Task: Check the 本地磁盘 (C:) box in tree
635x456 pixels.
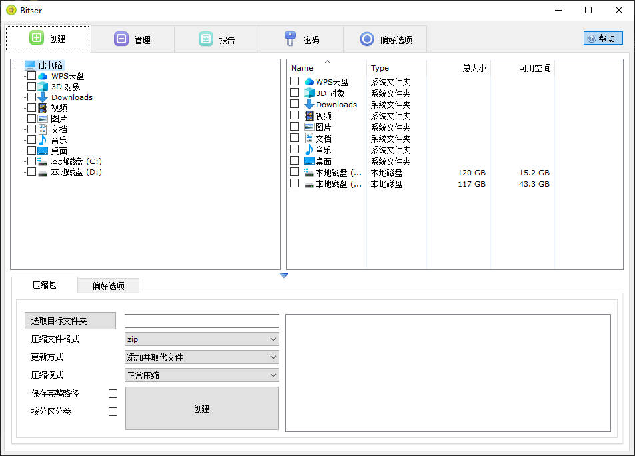Action: (31, 161)
